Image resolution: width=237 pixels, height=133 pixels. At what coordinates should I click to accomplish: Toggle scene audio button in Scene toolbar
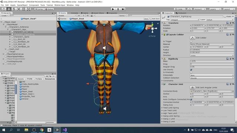tap(87, 16)
